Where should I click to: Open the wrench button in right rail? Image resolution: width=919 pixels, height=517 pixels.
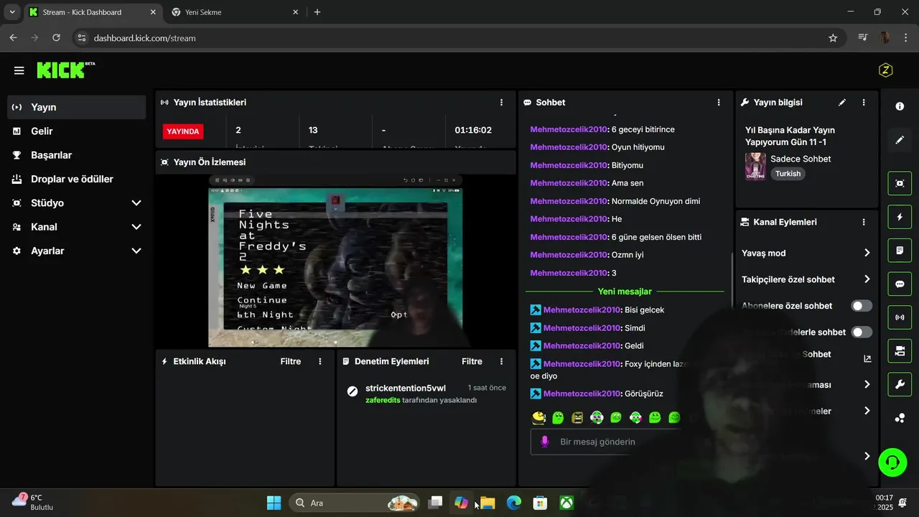(x=900, y=385)
